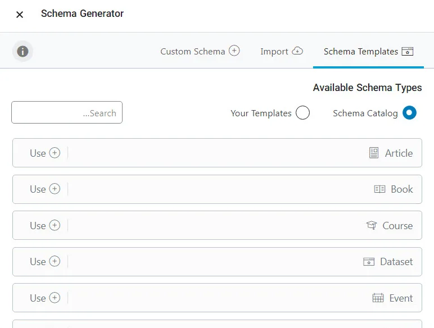Viewport: 434px width, 328px height.
Task: Click the Dataset label text
Action: [396, 262]
